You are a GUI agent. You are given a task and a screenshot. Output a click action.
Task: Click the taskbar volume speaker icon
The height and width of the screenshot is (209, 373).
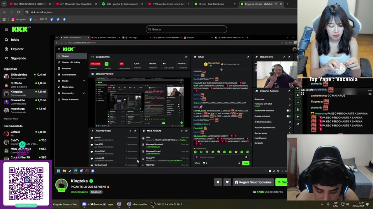tap(347, 204)
